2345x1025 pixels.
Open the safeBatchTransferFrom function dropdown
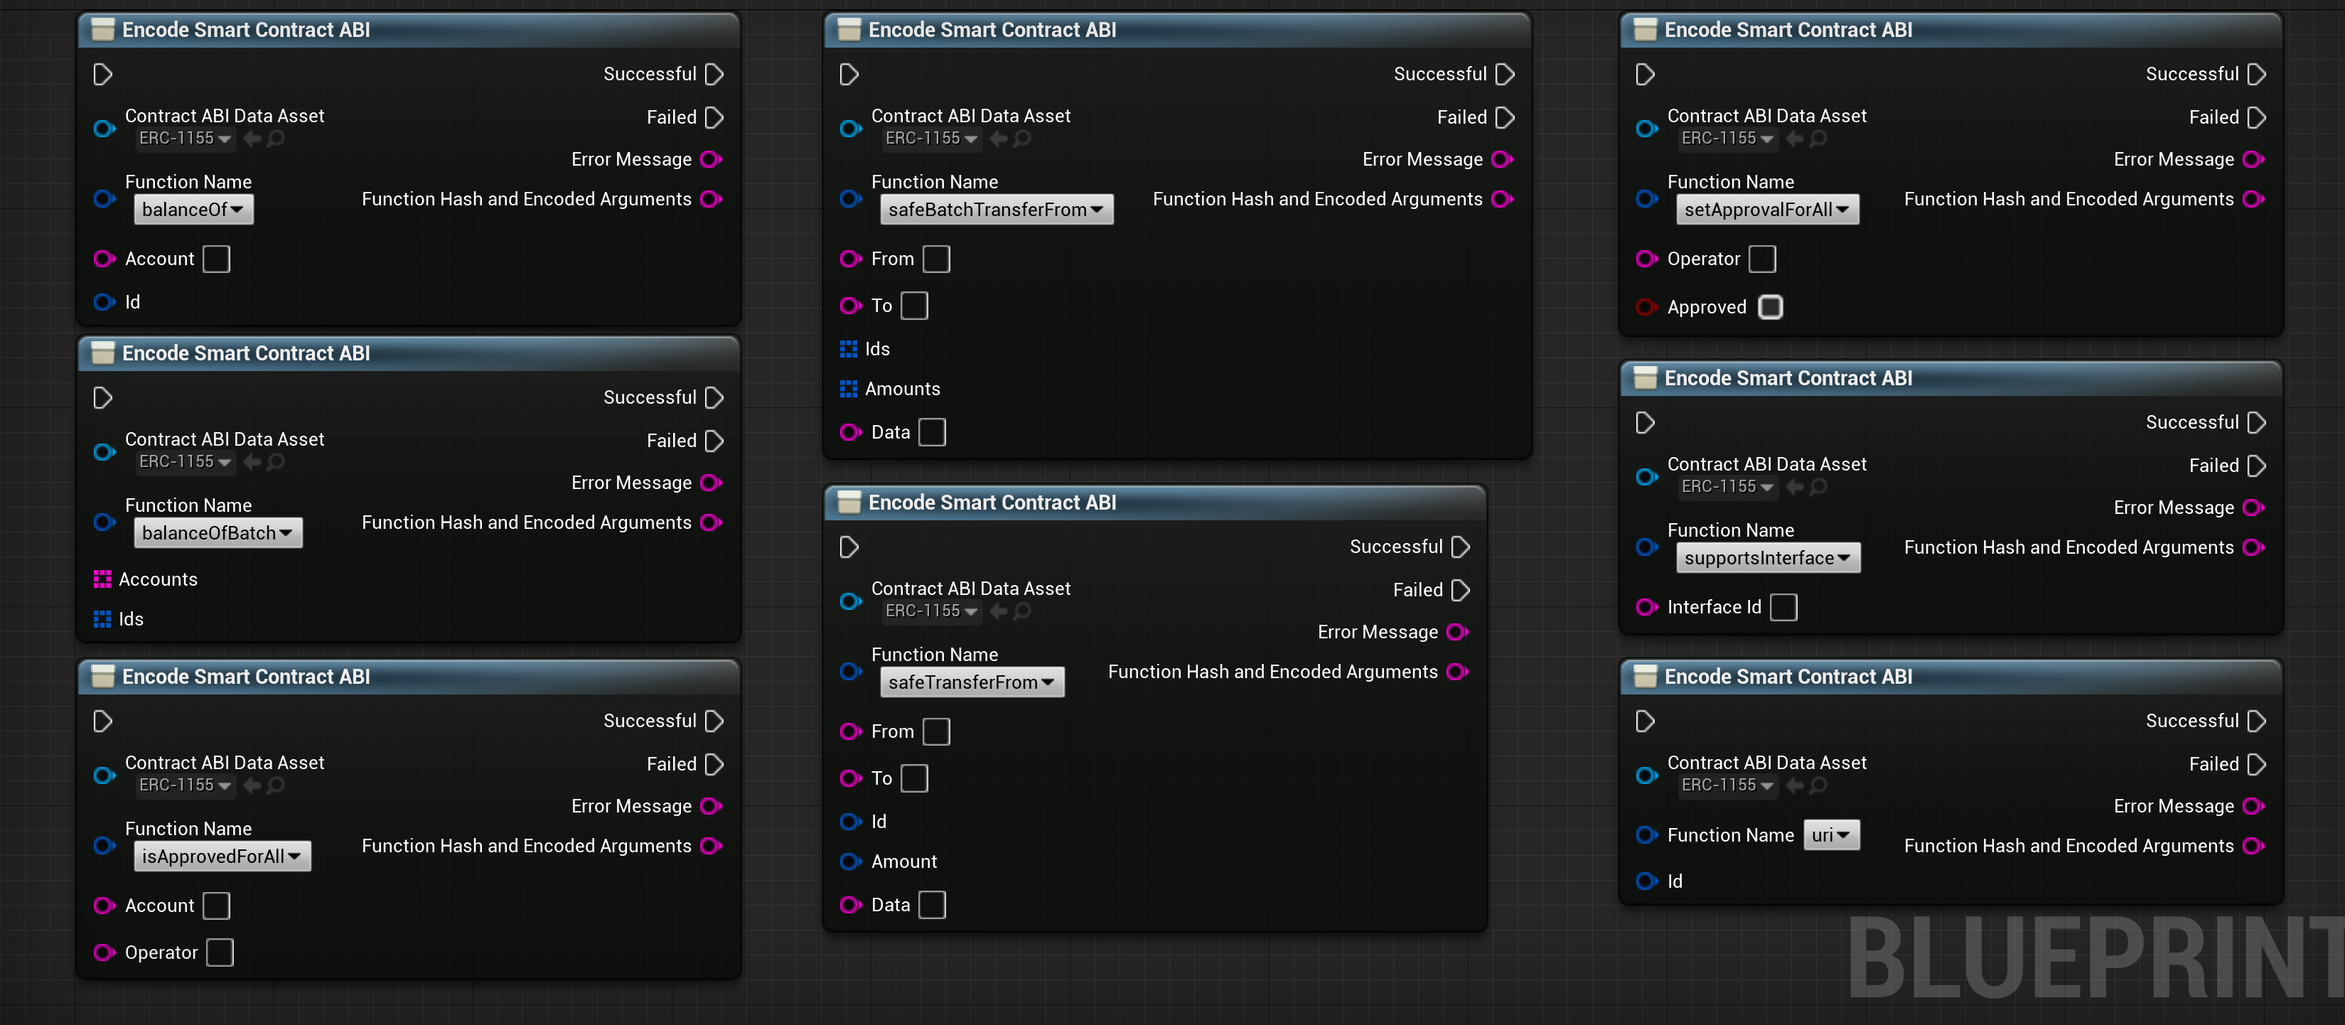995,210
